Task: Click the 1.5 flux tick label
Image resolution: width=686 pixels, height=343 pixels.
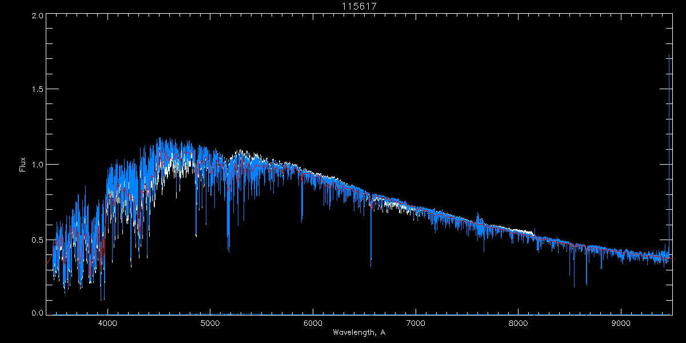Action: coord(37,89)
